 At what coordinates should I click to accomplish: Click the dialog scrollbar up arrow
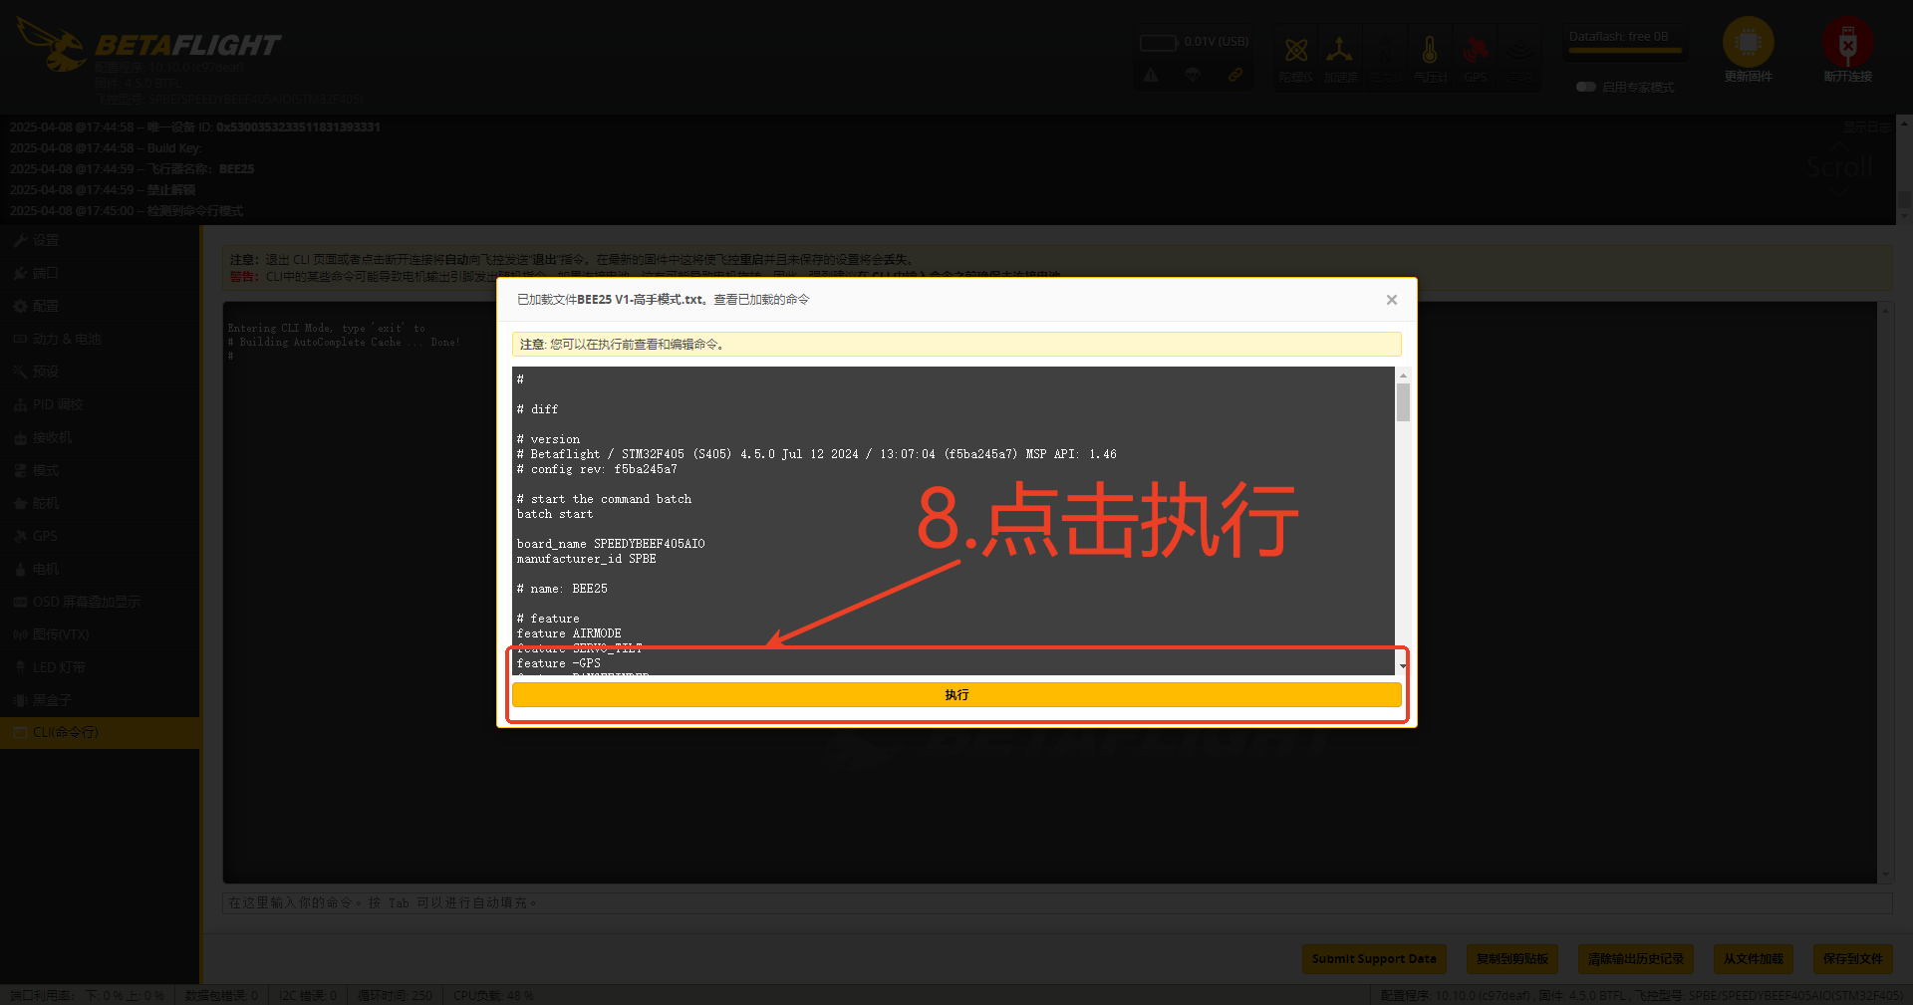click(x=1403, y=376)
